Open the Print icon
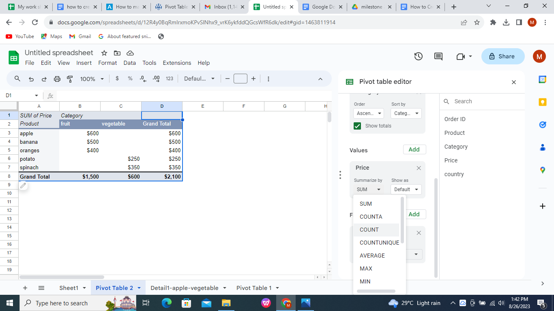This screenshot has height=311, width=554. (56, 79)
